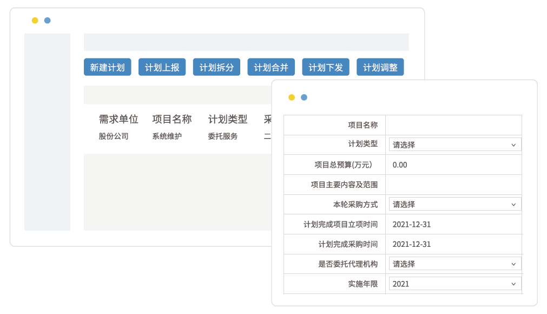Open the 计划类型 dropdown
Screen dimensions: 547x314
pyautogui.click(x=454, y=145)
